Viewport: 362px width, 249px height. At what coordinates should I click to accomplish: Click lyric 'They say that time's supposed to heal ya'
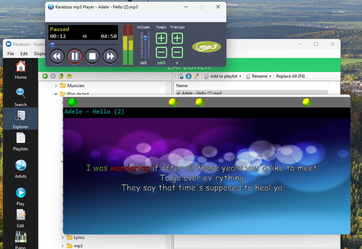(x=202, y=188)
